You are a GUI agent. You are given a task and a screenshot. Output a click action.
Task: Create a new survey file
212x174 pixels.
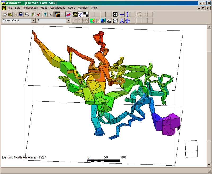click(5, 14)
